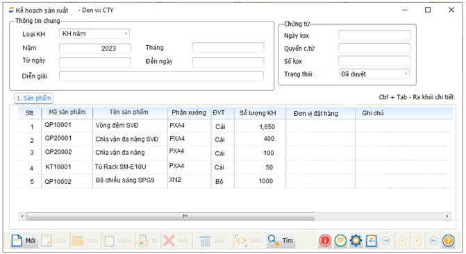Image resolution: width=466 pixels, height=254 pixels.
Task: Click the Copy toolbar button
Action: 117,240
